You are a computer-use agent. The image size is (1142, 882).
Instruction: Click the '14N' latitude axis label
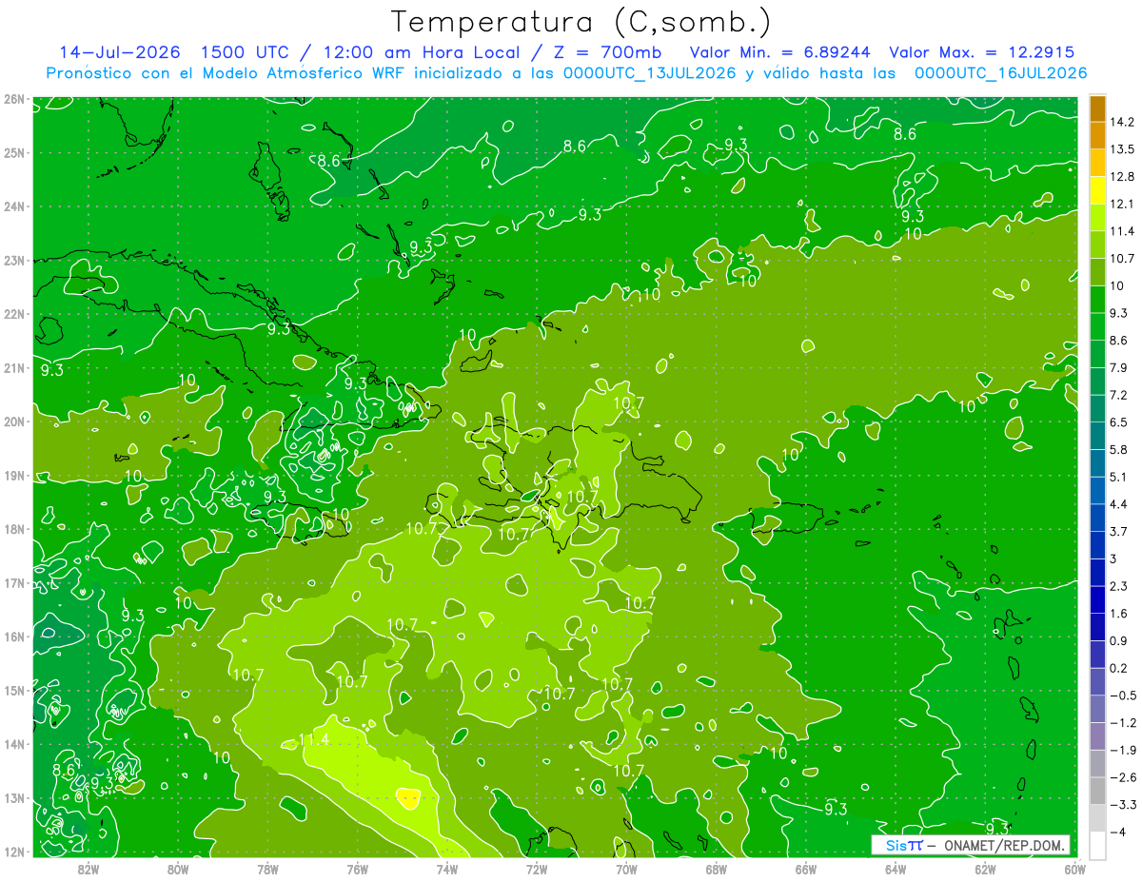pyautogui.click(x=14, y=744)
